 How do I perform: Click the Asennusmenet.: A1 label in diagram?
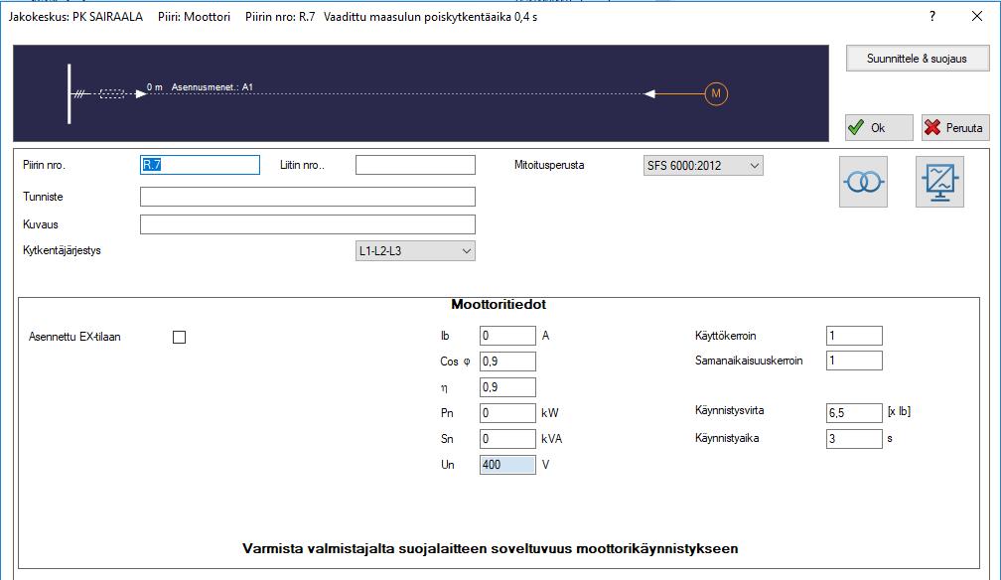click(212, 86)
